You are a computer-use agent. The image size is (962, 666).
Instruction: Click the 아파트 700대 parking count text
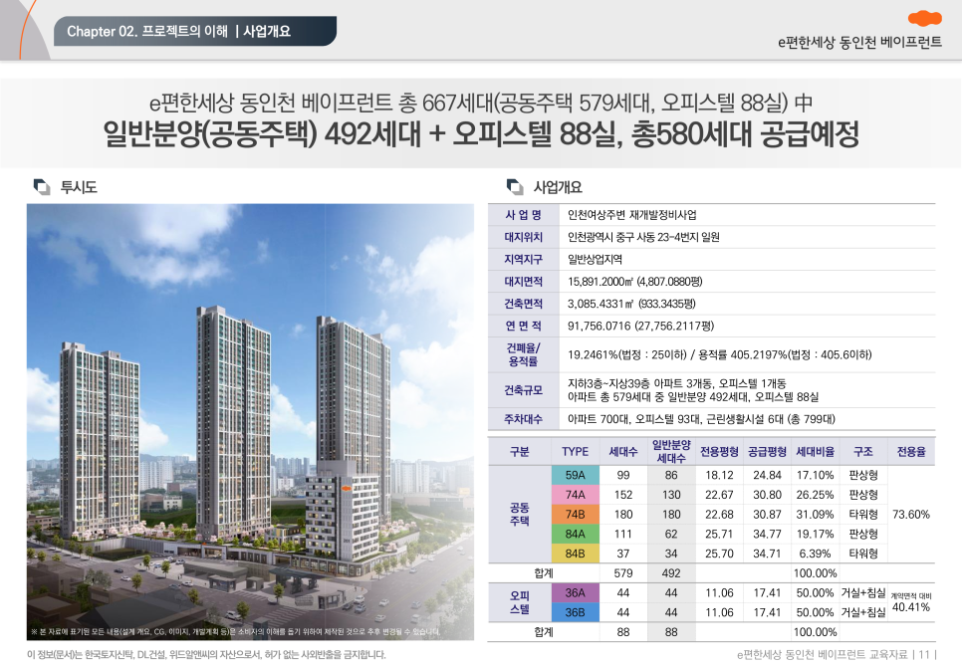coord(701,419)
